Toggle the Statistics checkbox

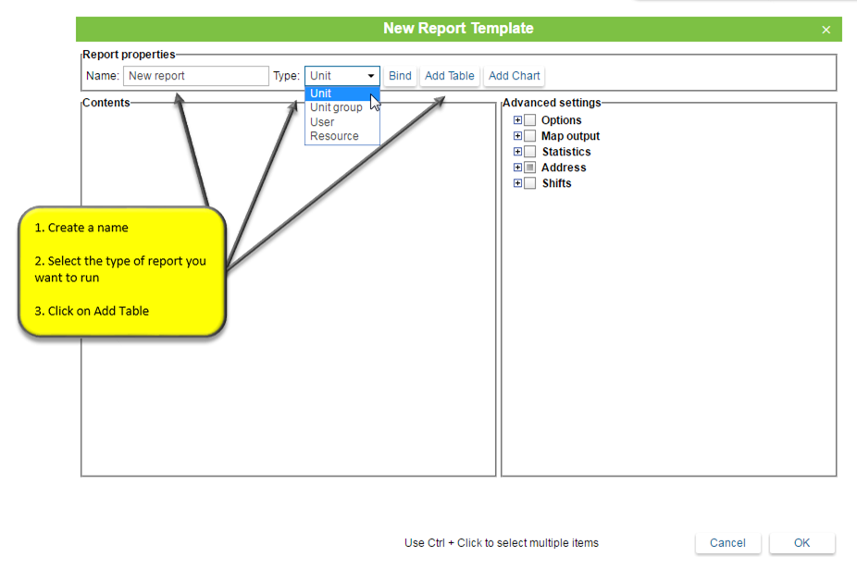pyautogui.click(x=530, y=152)
